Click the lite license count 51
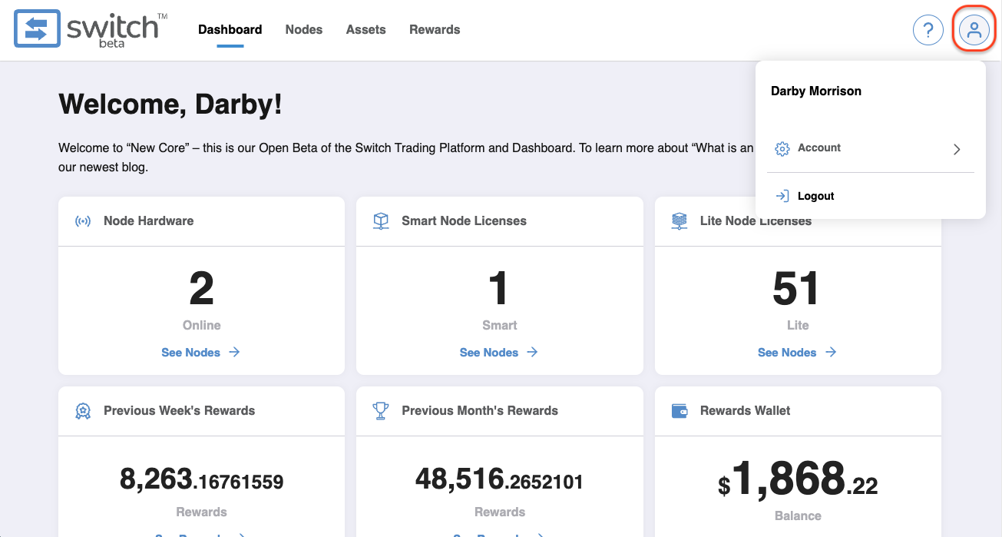The image size is (1002, 537). (797, 290)
